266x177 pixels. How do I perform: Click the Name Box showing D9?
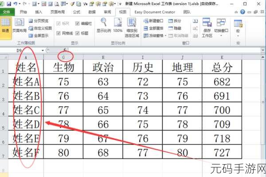click(20, 50)
